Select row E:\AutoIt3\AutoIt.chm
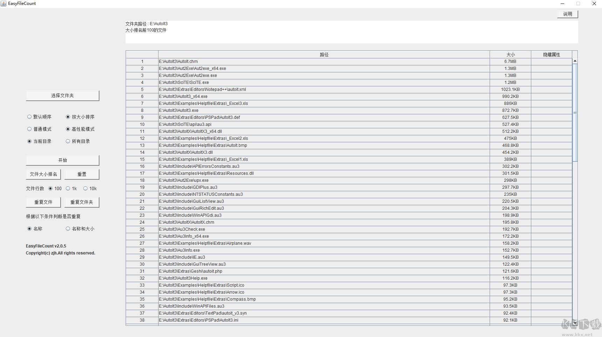 click(324, 62)
